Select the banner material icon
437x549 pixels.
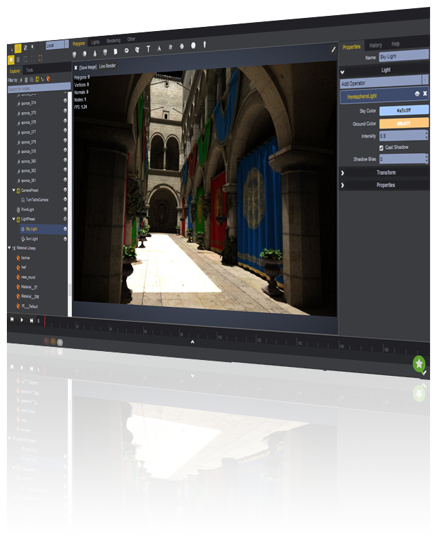tap(19, 257)
